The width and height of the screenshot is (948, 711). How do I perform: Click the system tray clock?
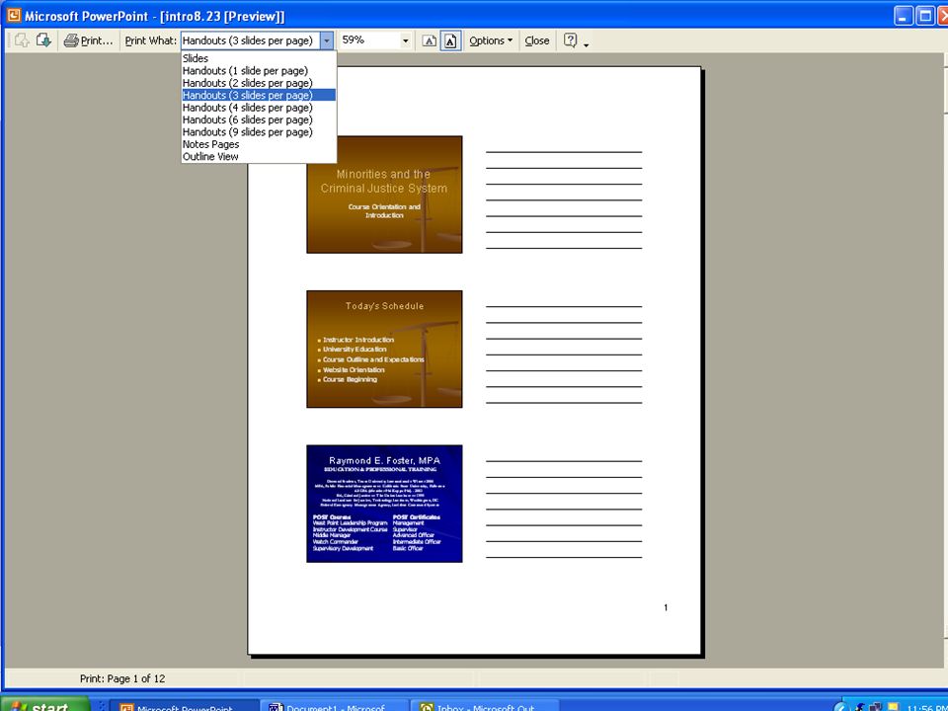927,707
